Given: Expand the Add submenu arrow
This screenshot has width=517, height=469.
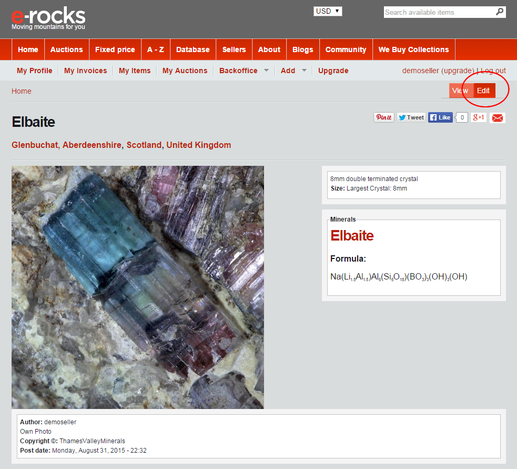Looking at the screenshot, I should (304, 71).
